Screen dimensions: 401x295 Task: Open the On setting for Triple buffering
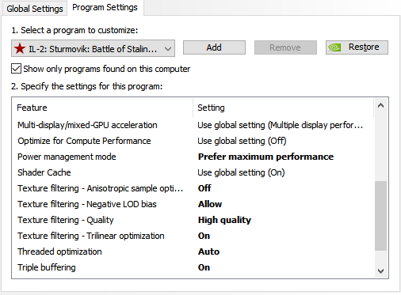[204, 267]
